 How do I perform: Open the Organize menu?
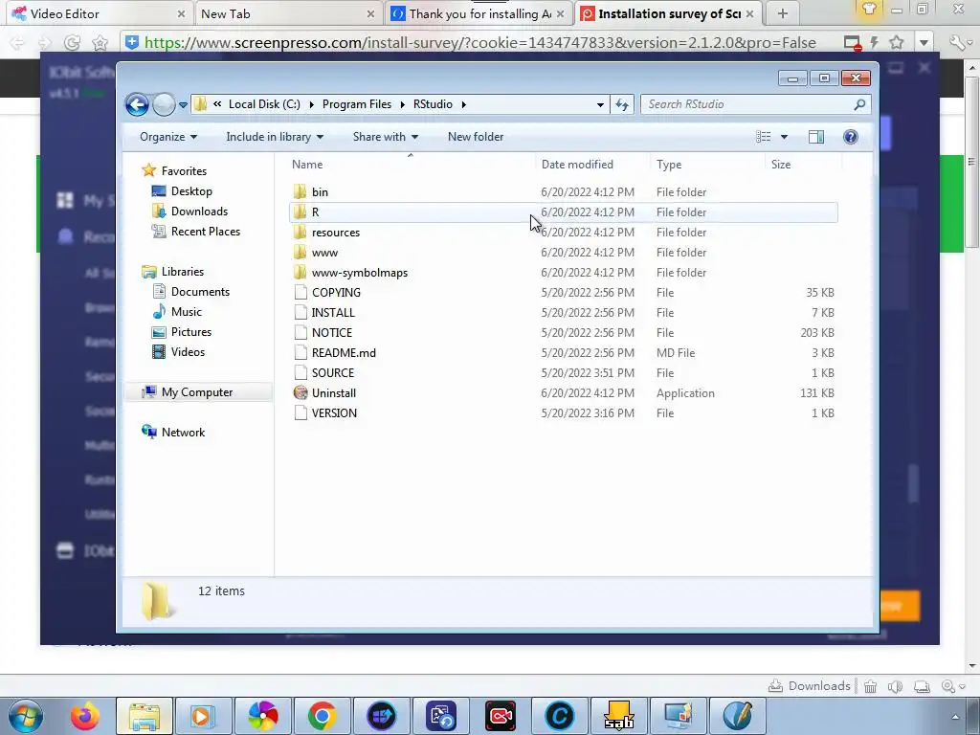[x=168, y=137]
